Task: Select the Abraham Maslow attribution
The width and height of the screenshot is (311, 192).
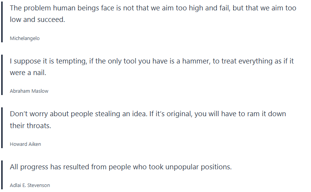Action: pos(29,91)
